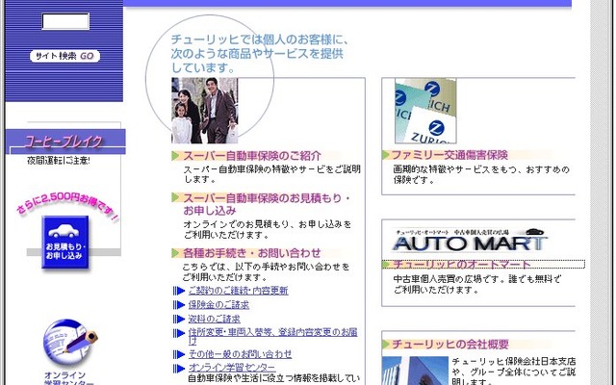Click blue arrow bullet beside オンライン学習センター link
The height and width of the screenshot is (385, 616).
179,369
